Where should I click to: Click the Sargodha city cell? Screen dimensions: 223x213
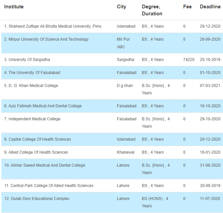point(125,60)
